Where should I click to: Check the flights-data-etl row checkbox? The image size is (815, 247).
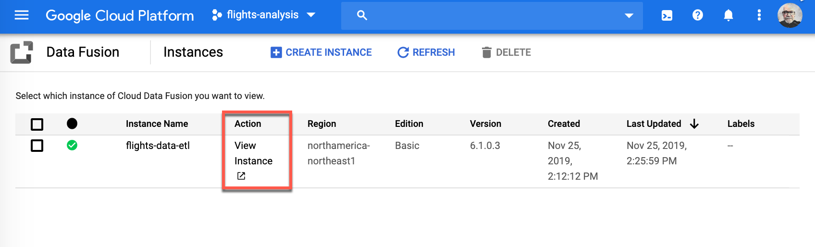click(37, 146)
